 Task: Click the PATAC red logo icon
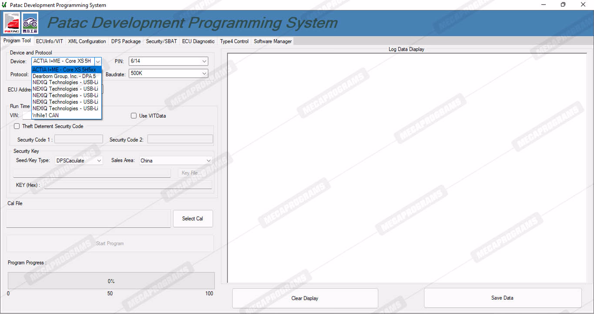tap(12, 23)
